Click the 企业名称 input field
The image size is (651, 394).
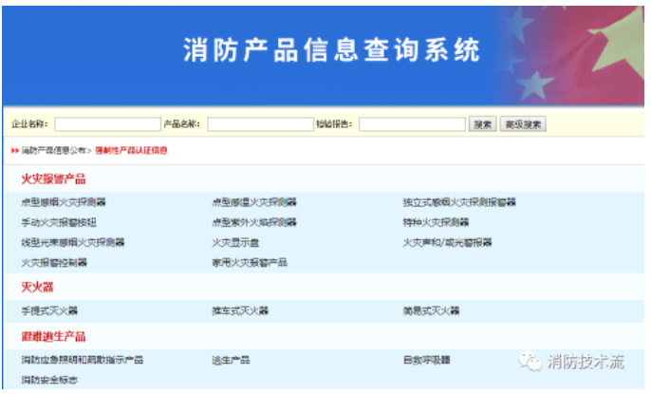[x=107, y=124]
